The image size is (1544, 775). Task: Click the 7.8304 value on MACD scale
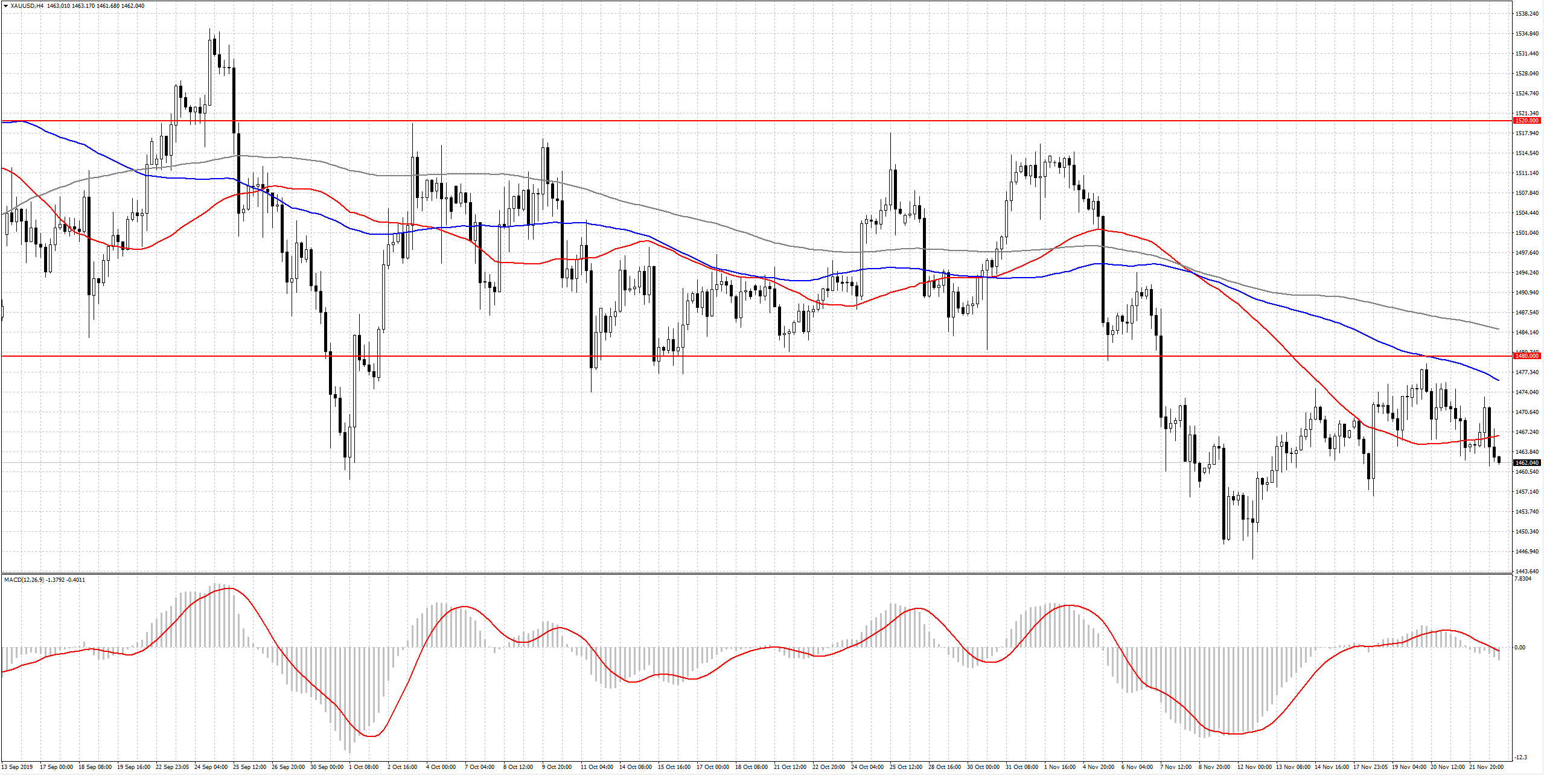tap(1523, 579)
